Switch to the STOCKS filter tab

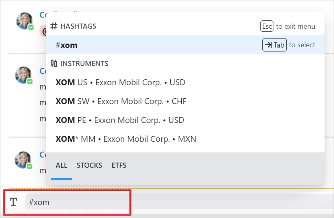[89, 165]
